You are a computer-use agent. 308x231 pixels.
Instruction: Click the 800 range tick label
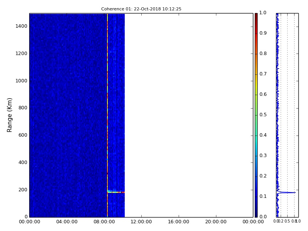click(x=23, y=108)
